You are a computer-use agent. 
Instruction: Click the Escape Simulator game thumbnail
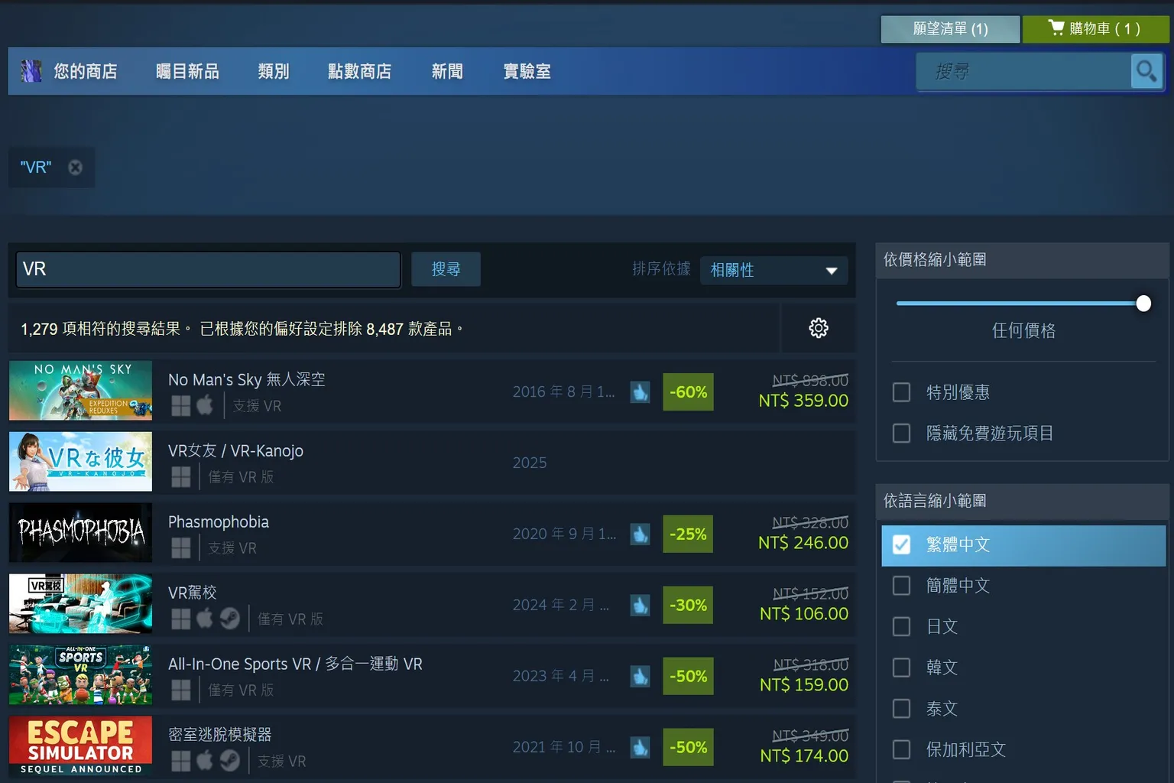click(80, 746)
